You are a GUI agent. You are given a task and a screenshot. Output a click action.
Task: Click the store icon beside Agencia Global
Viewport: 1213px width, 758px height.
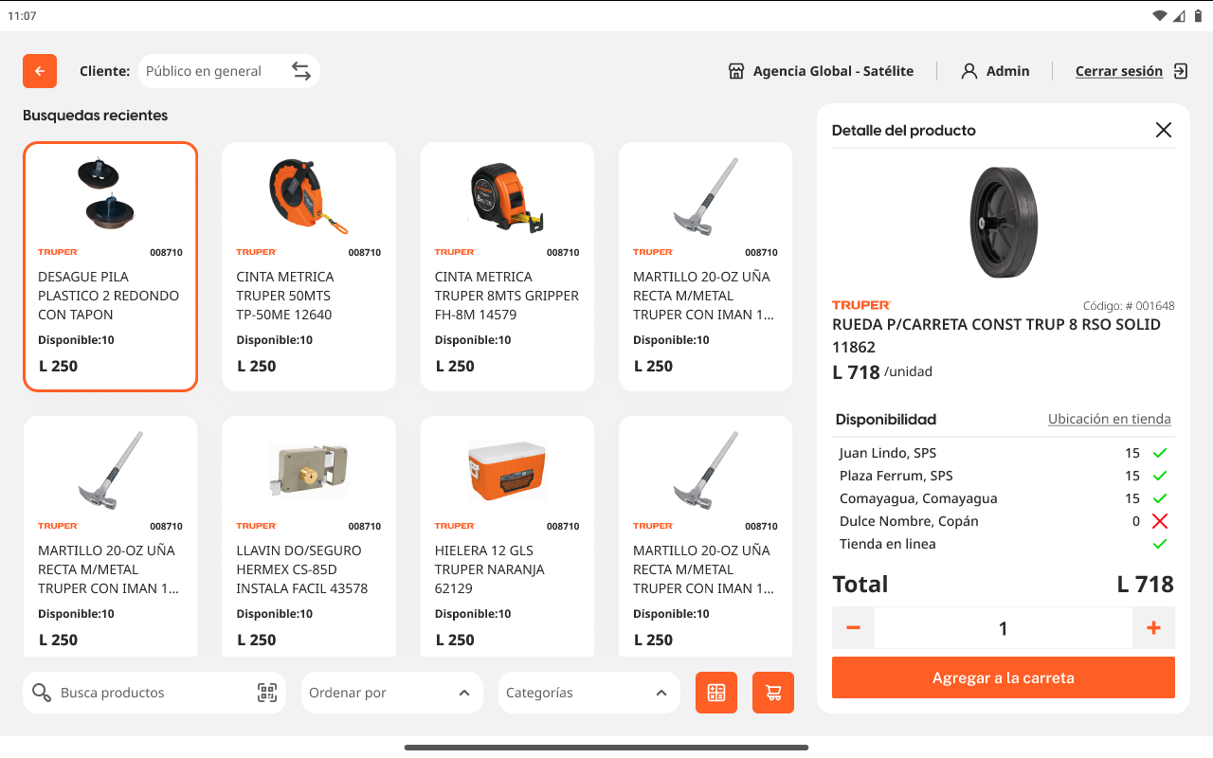point(736,71)
